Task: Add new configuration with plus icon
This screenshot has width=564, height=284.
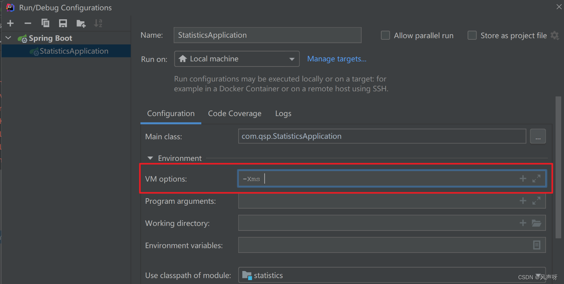Action: tap(11, 24)
